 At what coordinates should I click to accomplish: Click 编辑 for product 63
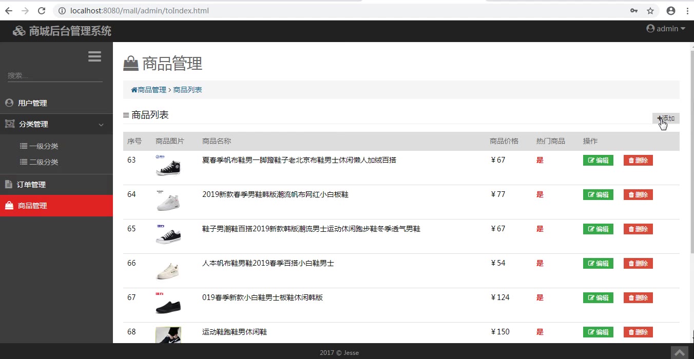point(598,161)
